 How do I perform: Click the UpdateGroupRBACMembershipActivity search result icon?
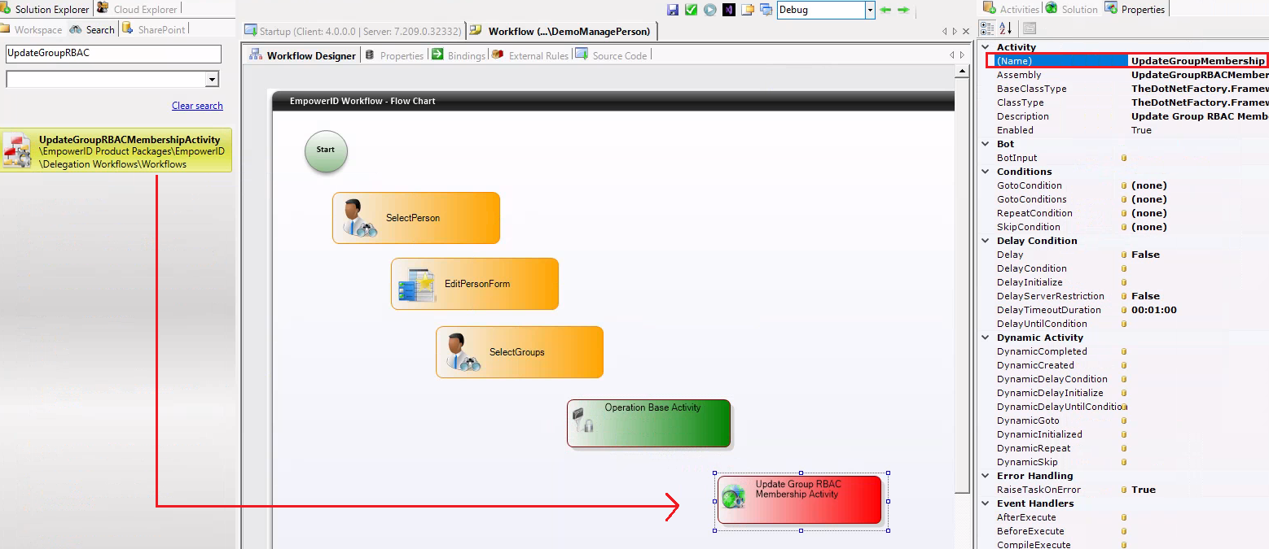tap(18, 150)
